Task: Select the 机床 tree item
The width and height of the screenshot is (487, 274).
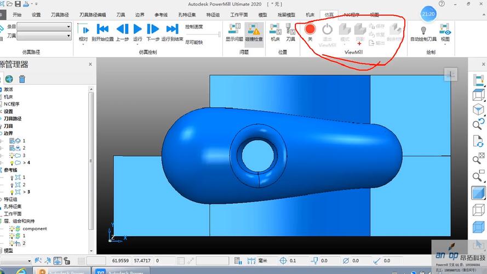Action: point(8,96)
